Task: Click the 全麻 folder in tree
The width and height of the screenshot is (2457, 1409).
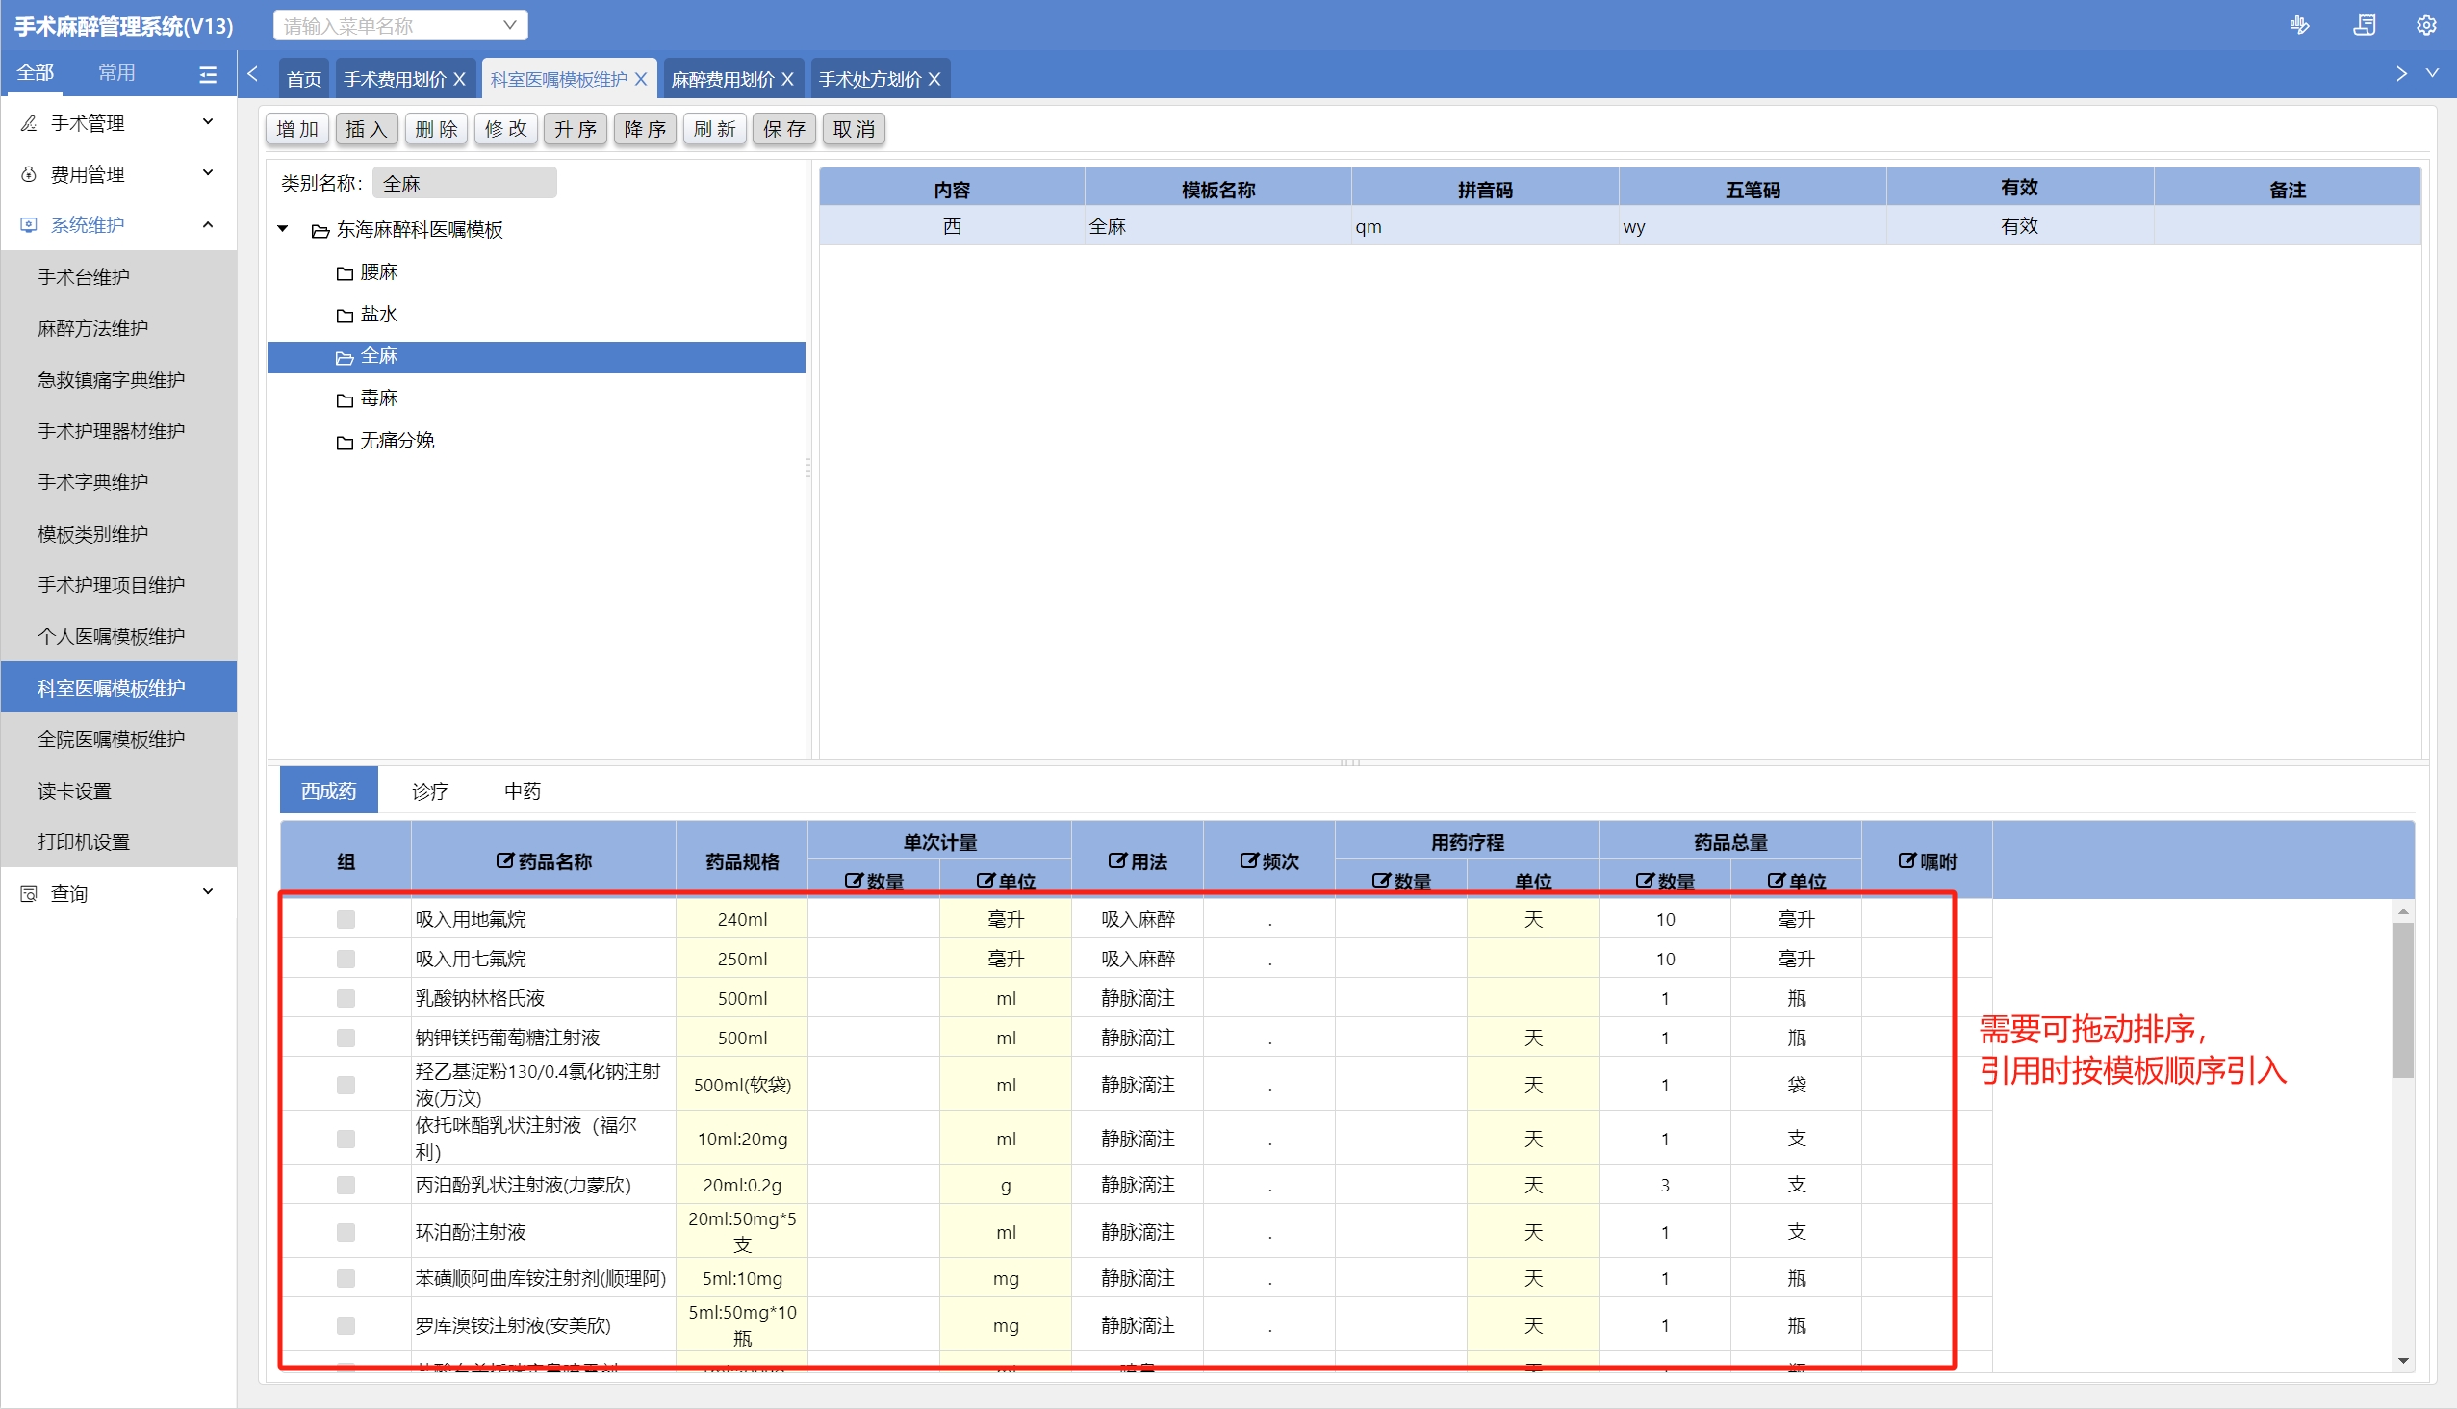Action: (378, 356)
